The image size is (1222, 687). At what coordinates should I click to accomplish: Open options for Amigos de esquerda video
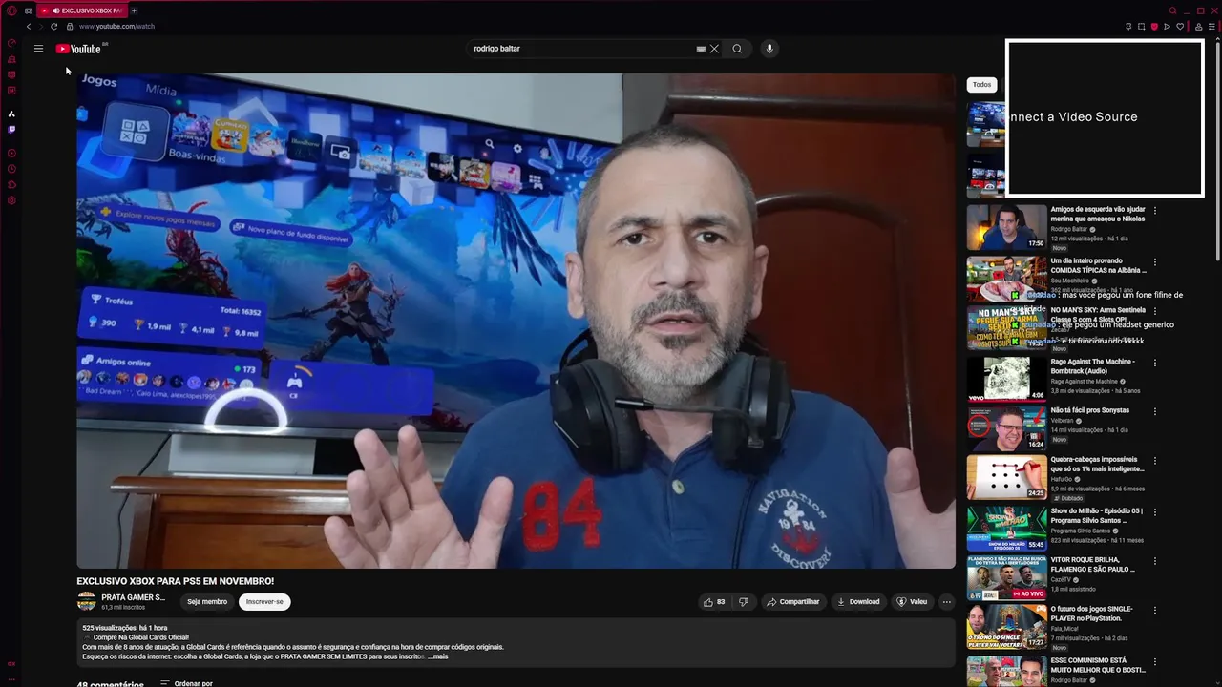[1155, 211]
